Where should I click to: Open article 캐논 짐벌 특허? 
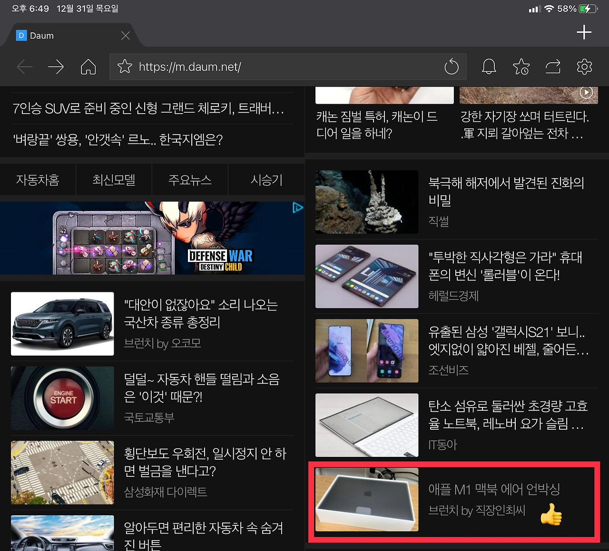click(377, 125)
